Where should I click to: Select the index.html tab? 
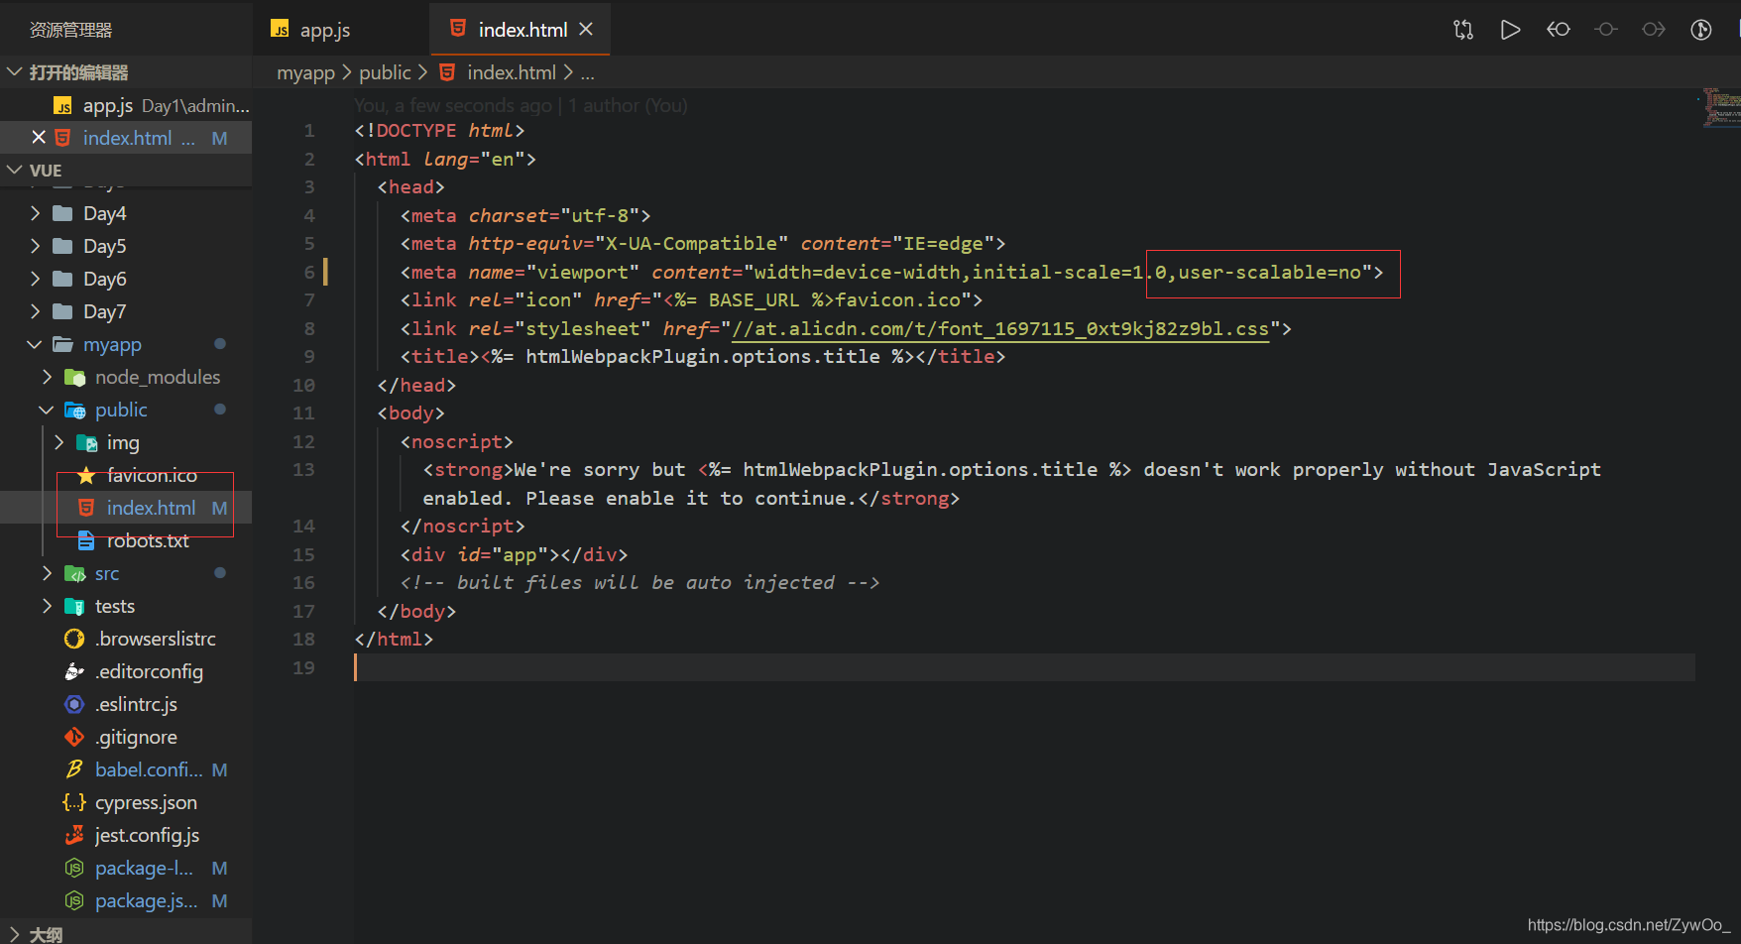[x=522, y=30]
